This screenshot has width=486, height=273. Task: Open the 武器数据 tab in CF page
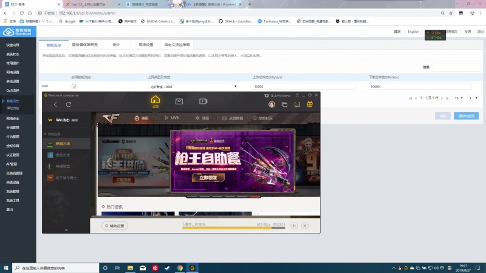tap(233, 118)
